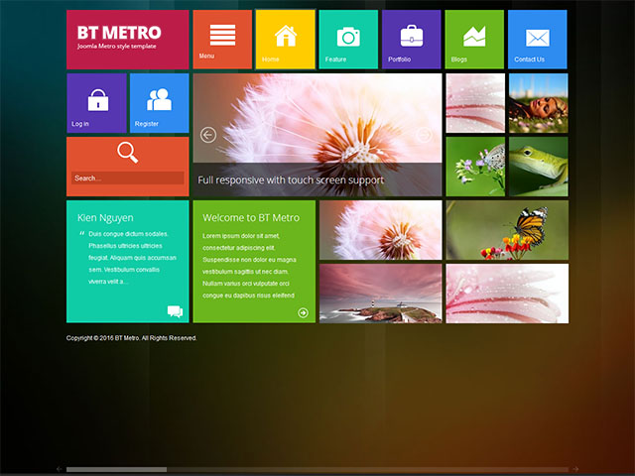Click the speech bubbles icon in Kien Nguyen tile
The image size is (635, 476).
click(175, 311)
